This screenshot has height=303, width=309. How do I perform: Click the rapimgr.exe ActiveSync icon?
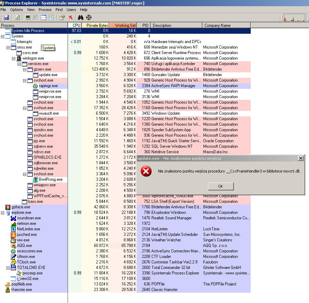pyautogui.click(x=35, y=86)
